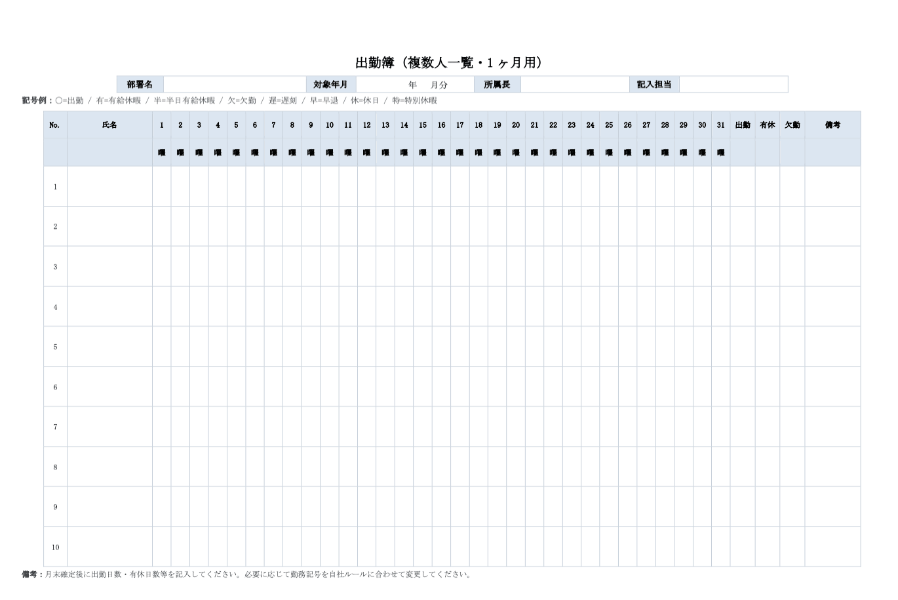This screenshot has width=898, height=600.
Task: Select the 氏名 cell for row 5
Action: tap(109, 346)
